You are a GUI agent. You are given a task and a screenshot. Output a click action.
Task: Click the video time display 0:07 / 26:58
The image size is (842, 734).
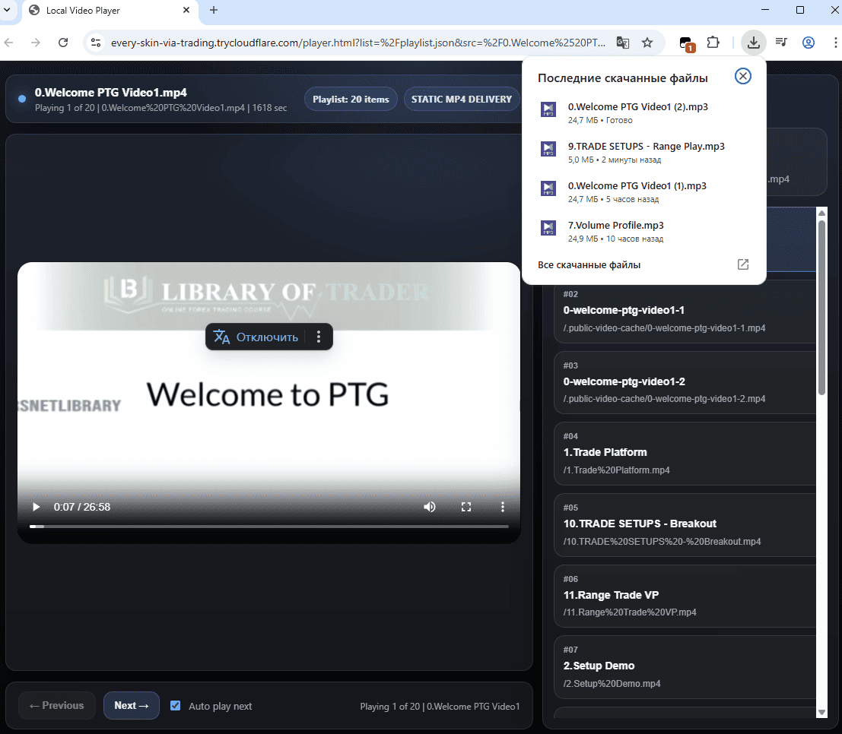pyautogui.click(x=81, y=507)
